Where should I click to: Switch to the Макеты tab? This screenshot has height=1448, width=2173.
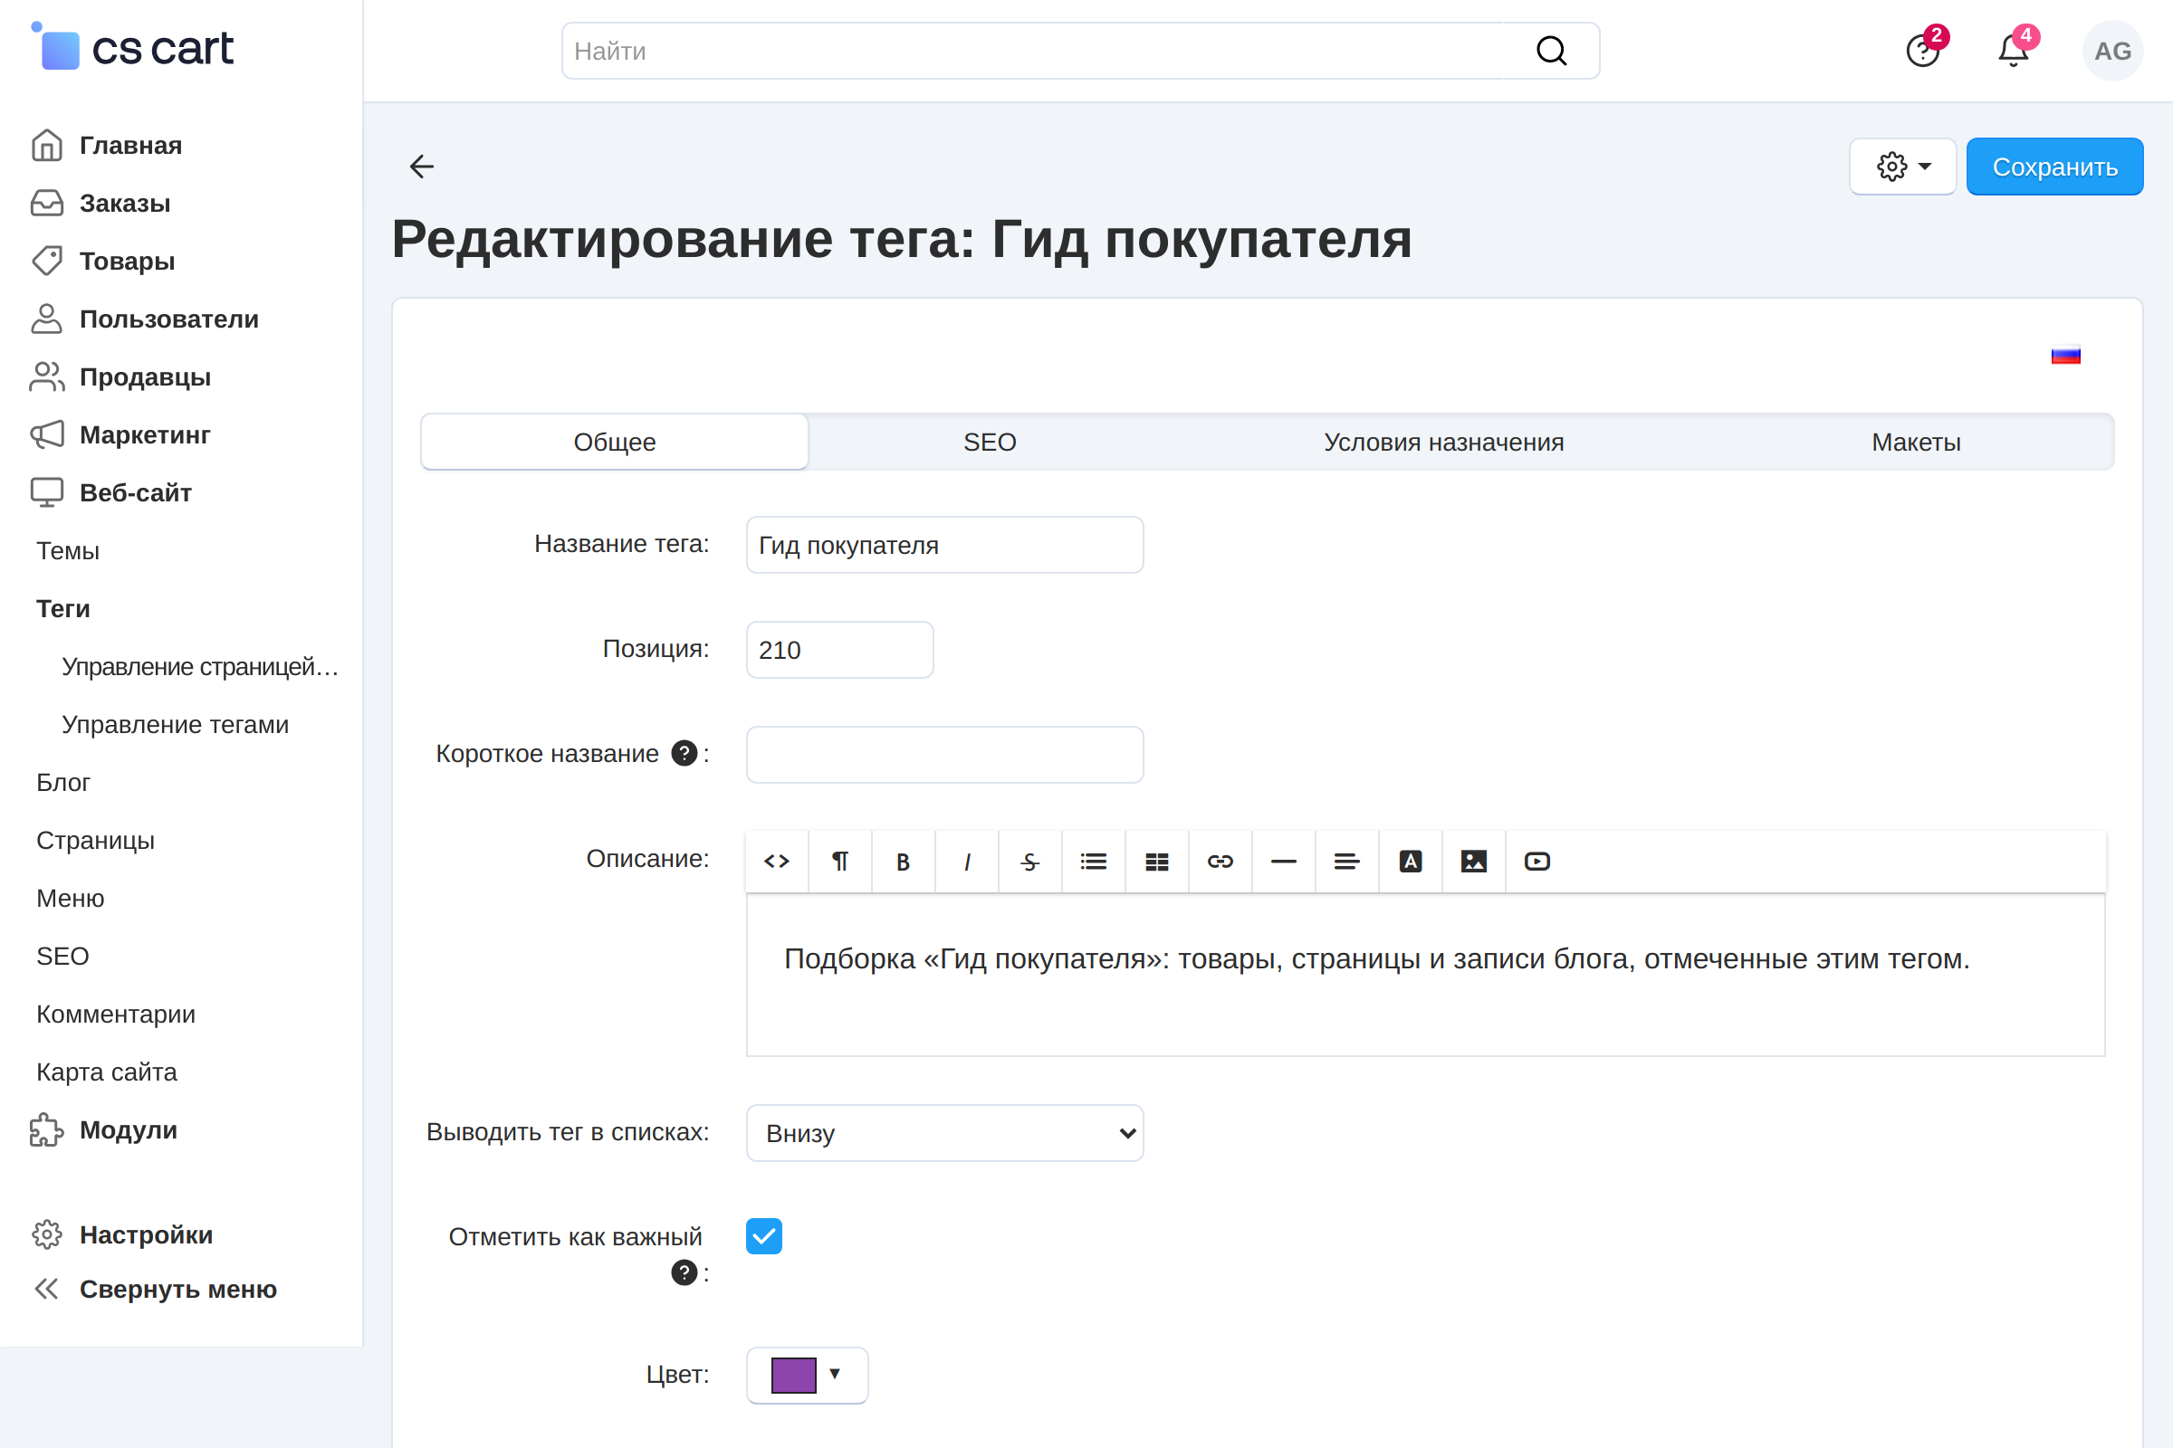(1916, 443)
